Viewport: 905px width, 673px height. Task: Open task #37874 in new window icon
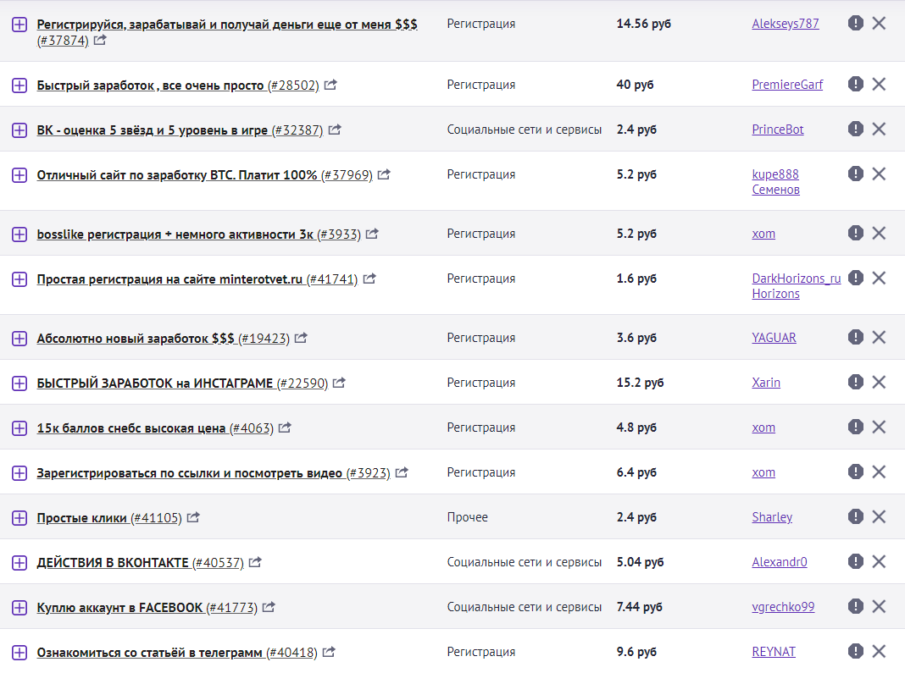[100, 40]
